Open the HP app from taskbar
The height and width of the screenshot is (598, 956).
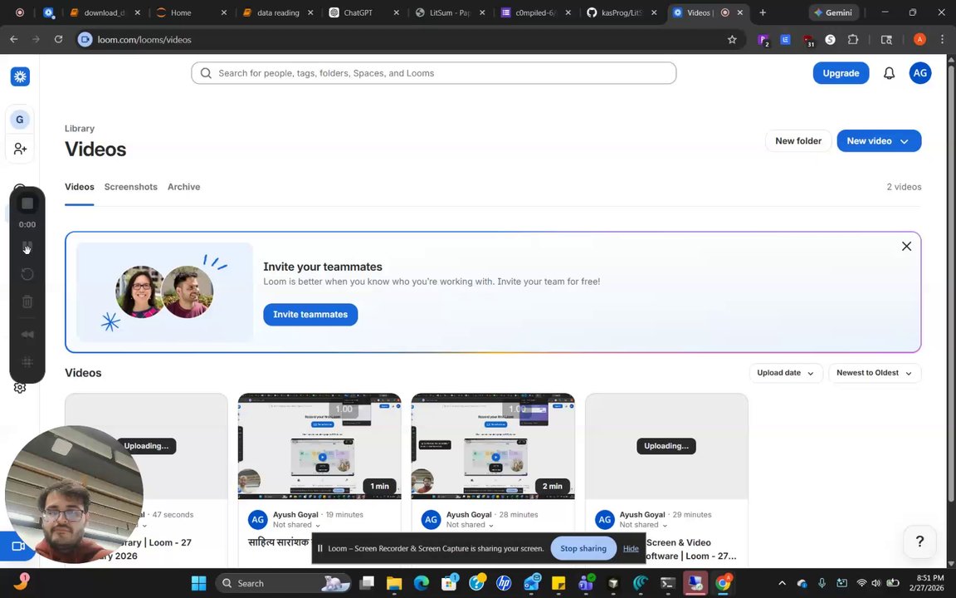(504, 583)
